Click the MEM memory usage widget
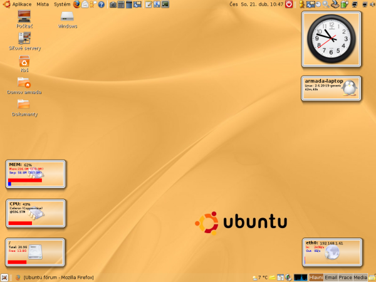This screenshot has height=282, width=376. point(36,174)
